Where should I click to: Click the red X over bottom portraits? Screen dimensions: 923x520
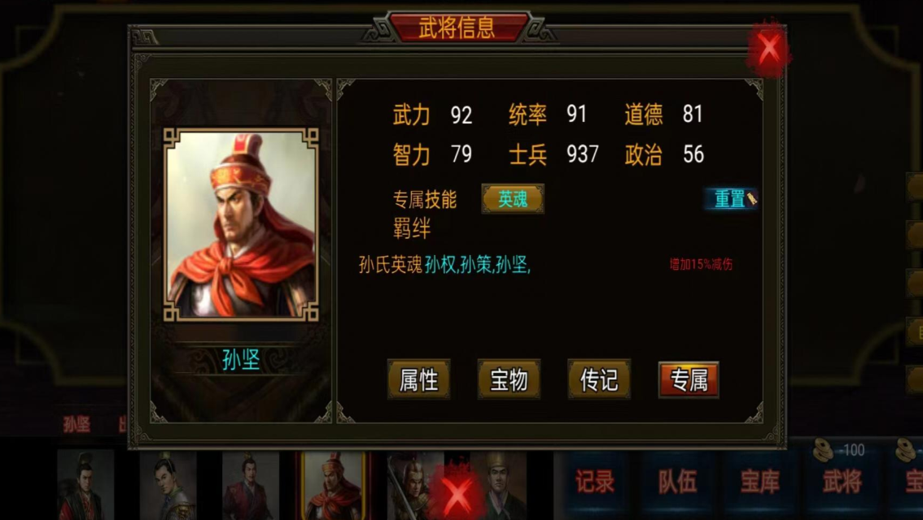(457, 492)
